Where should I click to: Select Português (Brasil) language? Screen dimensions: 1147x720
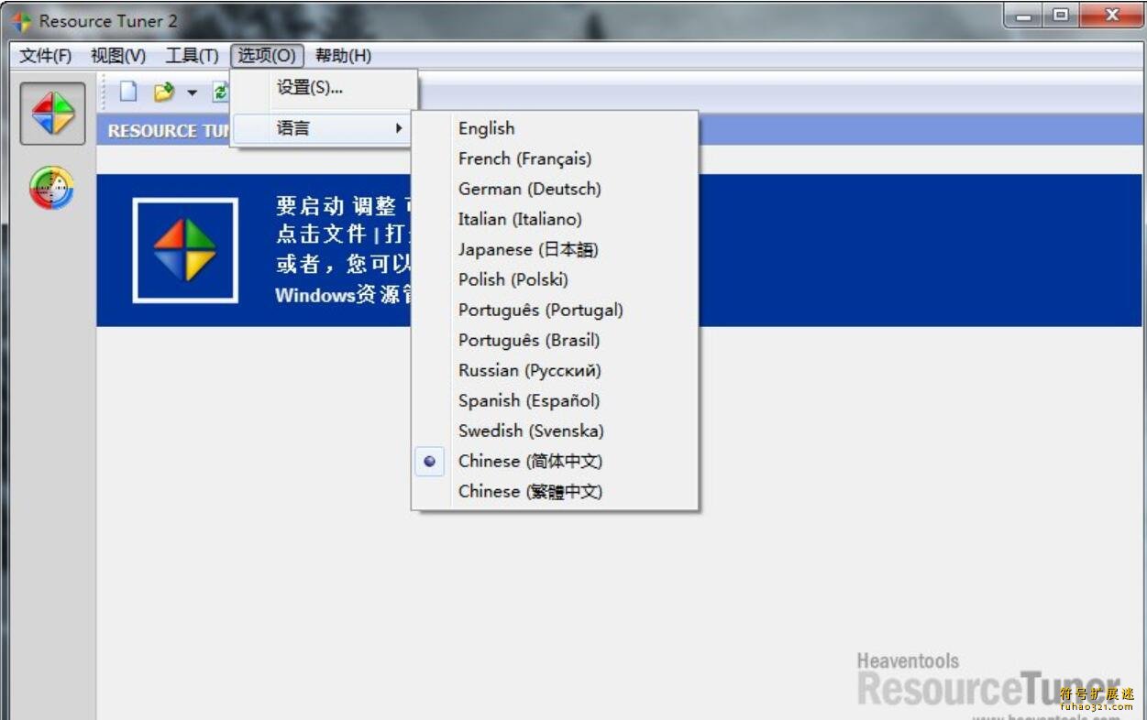tap(555, 340)
